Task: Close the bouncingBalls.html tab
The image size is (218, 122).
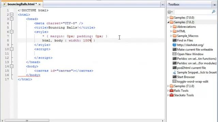Action: pyautogui.click(x=40, y=4)
